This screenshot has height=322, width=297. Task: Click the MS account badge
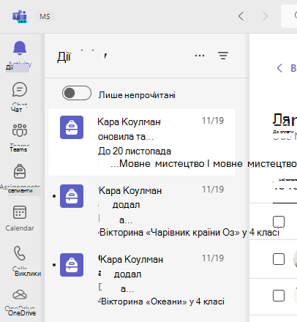coord(45,16)
